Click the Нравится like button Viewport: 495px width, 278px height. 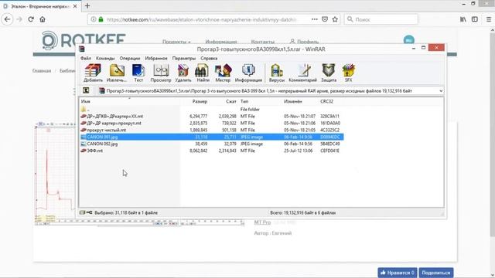click(397, 273)
